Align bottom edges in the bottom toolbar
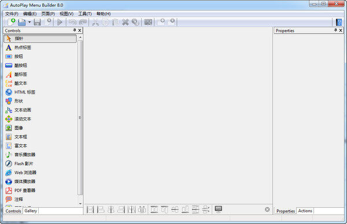Image resolution: width=347 pixels, height=224 pixels. tap(185, 210)
